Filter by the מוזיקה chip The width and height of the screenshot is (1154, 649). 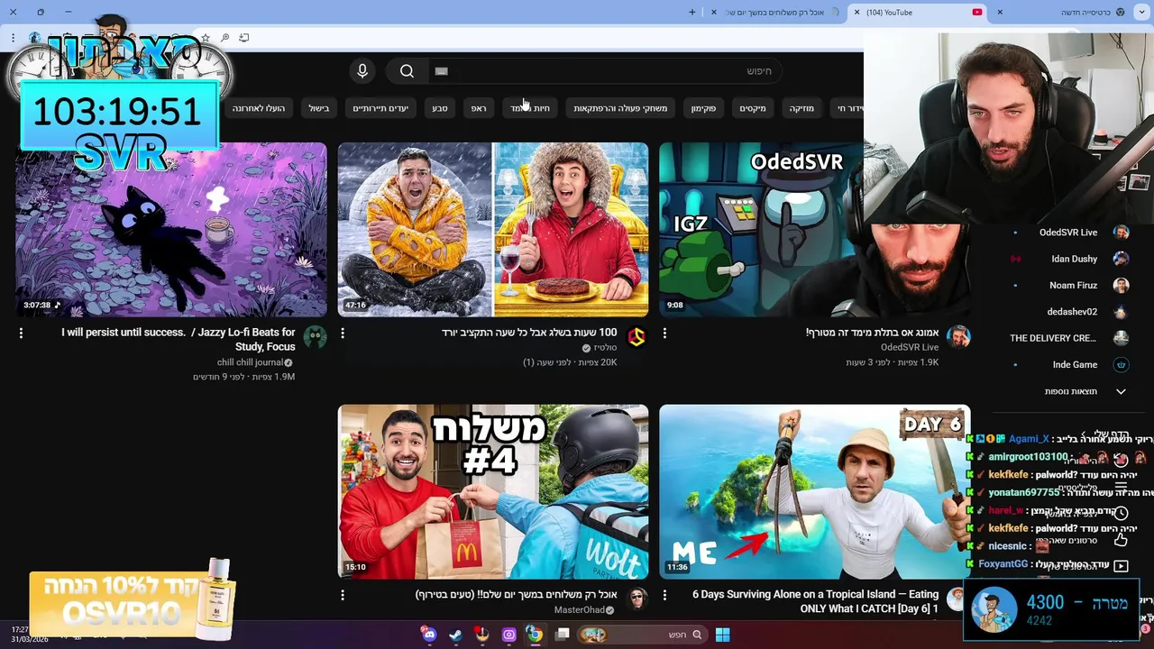[801, 108]
